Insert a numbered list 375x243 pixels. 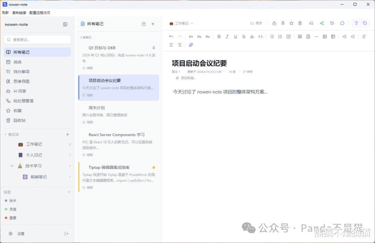[x=280, y=37]
